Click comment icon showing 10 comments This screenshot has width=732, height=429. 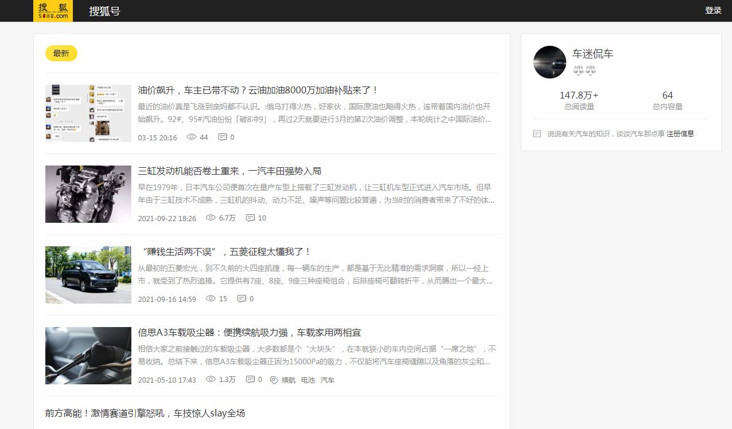(250, 218)
